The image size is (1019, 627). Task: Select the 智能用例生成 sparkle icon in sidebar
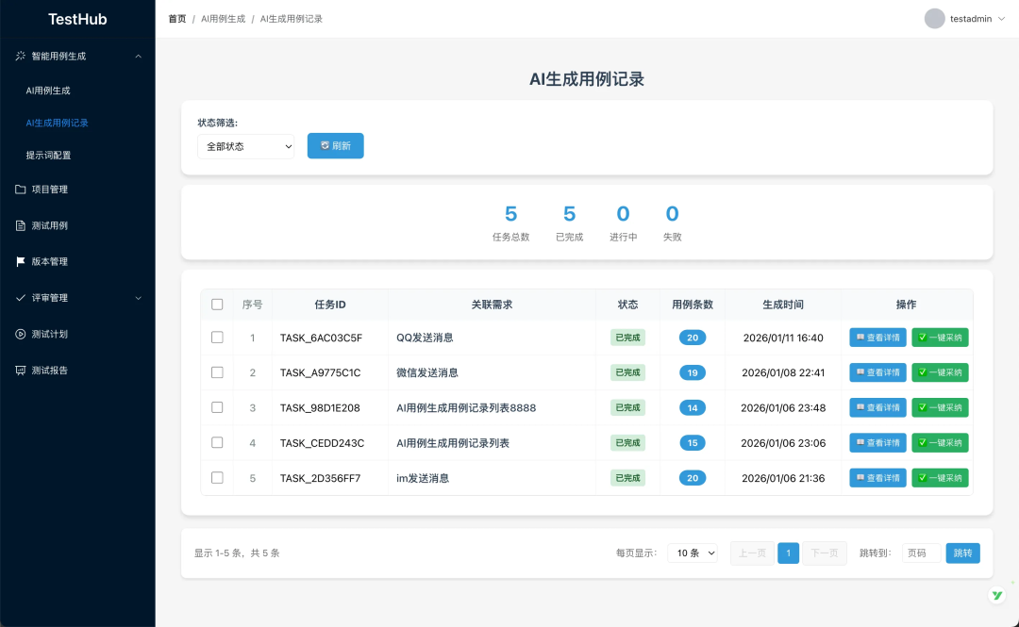[19, 55]
